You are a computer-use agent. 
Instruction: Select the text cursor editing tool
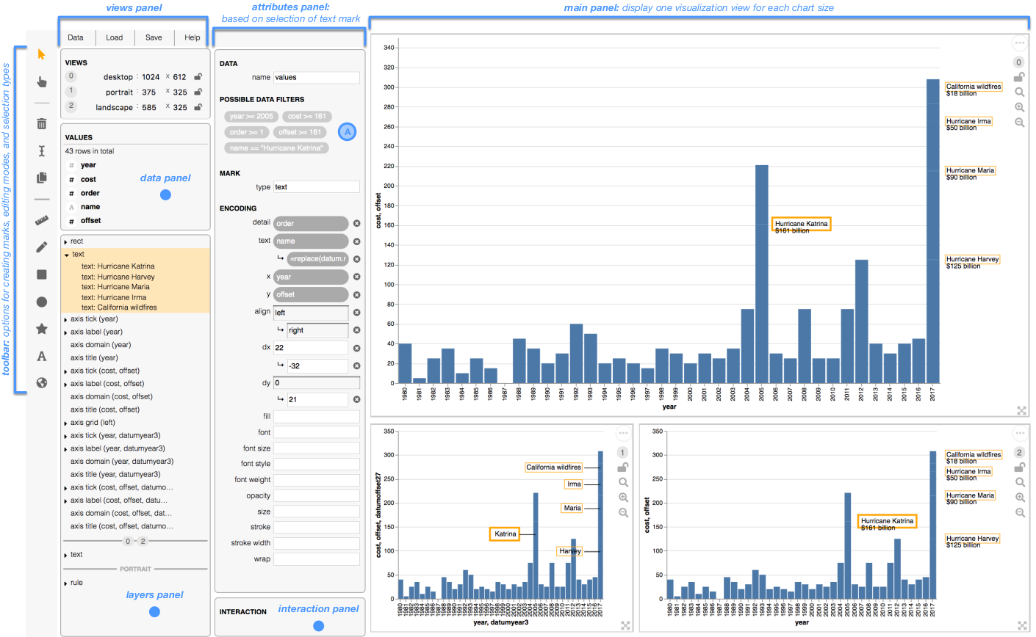click(x=42, y=150)
